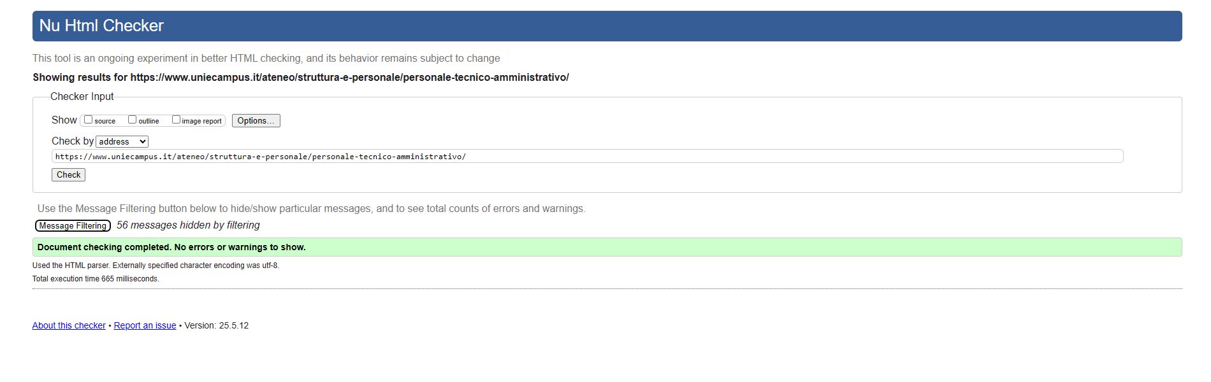The width and height of the screenshot is (1211, 382).
Task: Click the Checker Input legend label
Action: 82,96
